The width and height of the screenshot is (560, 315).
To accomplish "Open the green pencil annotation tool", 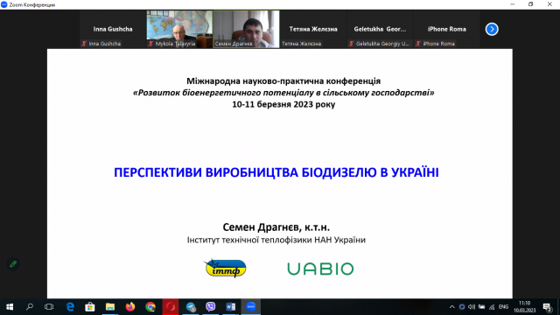I will [x=13, y=264].
